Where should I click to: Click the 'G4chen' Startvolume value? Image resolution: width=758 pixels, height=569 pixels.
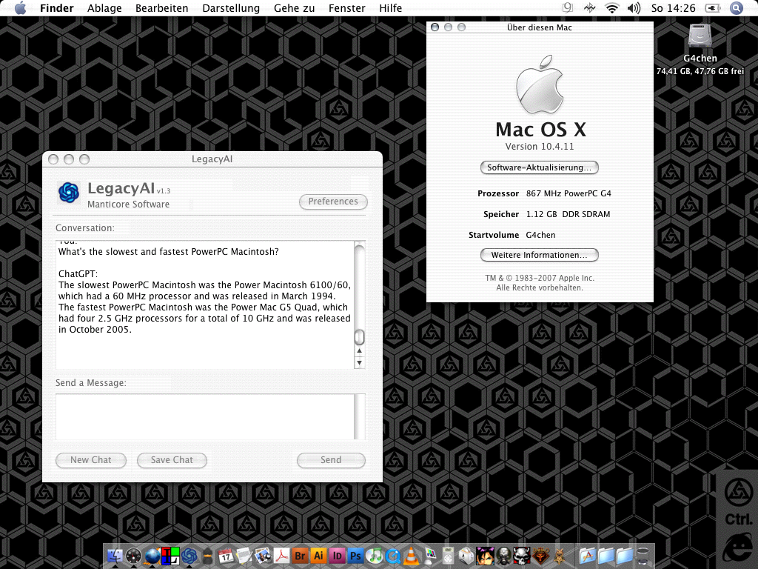pyautogui.click(x=540, y=235)
